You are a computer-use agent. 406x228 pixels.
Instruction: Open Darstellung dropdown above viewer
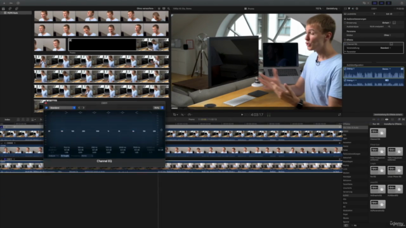(x=332, y=8)
